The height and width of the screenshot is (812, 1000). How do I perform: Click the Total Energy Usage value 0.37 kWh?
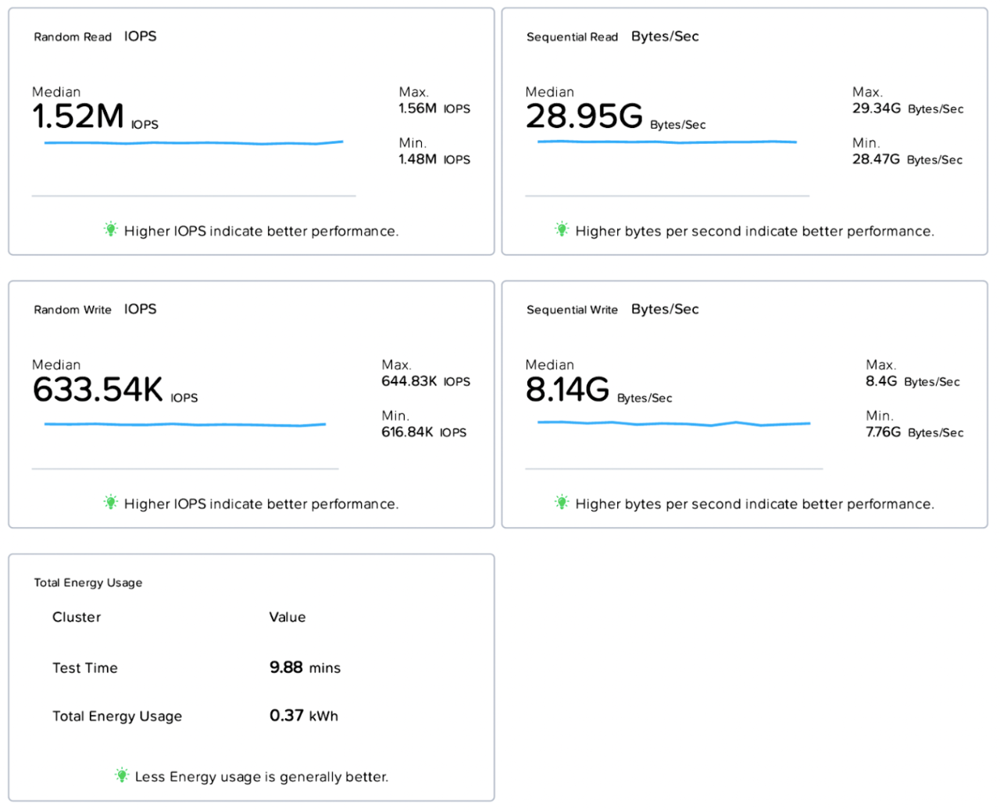[303, 715]
